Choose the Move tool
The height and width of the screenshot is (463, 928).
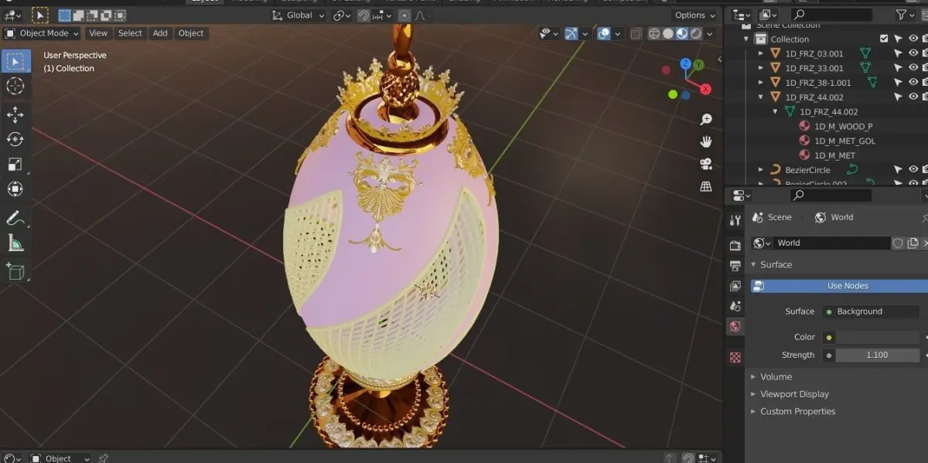(x=15, y=115)
